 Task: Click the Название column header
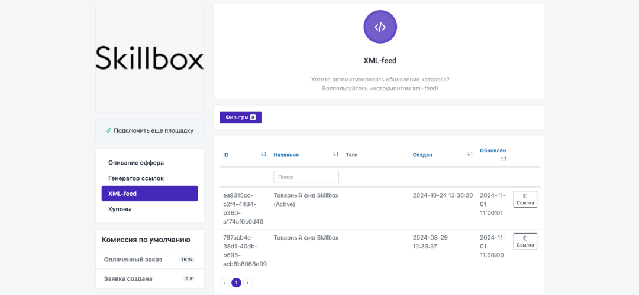click(286, 155)
